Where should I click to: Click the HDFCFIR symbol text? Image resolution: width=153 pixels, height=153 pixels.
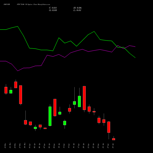[7, 5]
